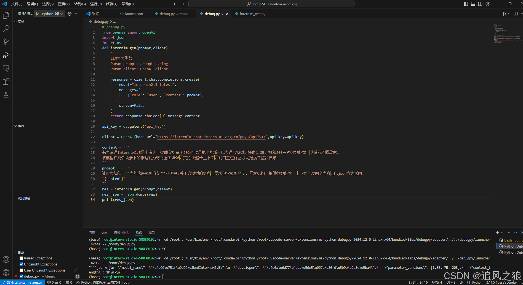523x285 pixels.
Task: Switch to 调试控制台 debug console tab
Action: pos(122,233)
